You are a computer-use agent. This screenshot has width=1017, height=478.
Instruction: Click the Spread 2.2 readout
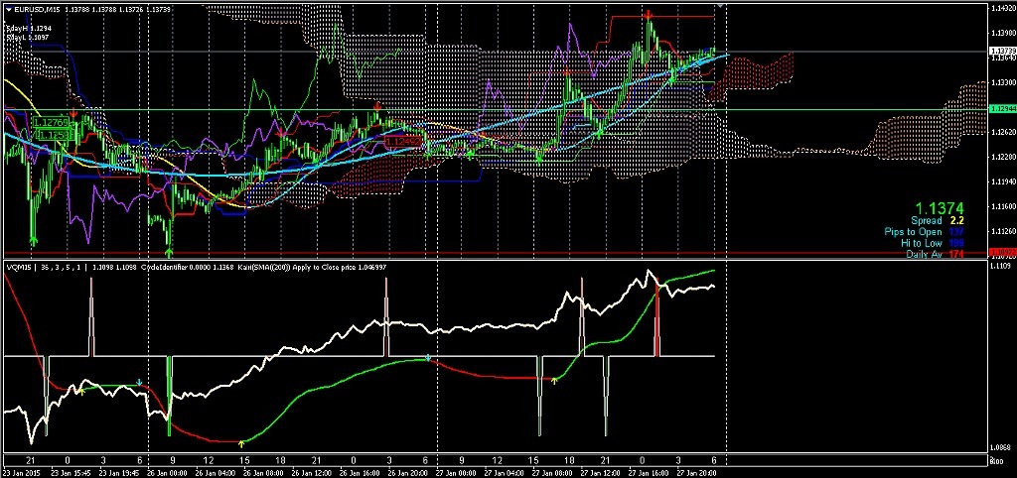[938, 221]
